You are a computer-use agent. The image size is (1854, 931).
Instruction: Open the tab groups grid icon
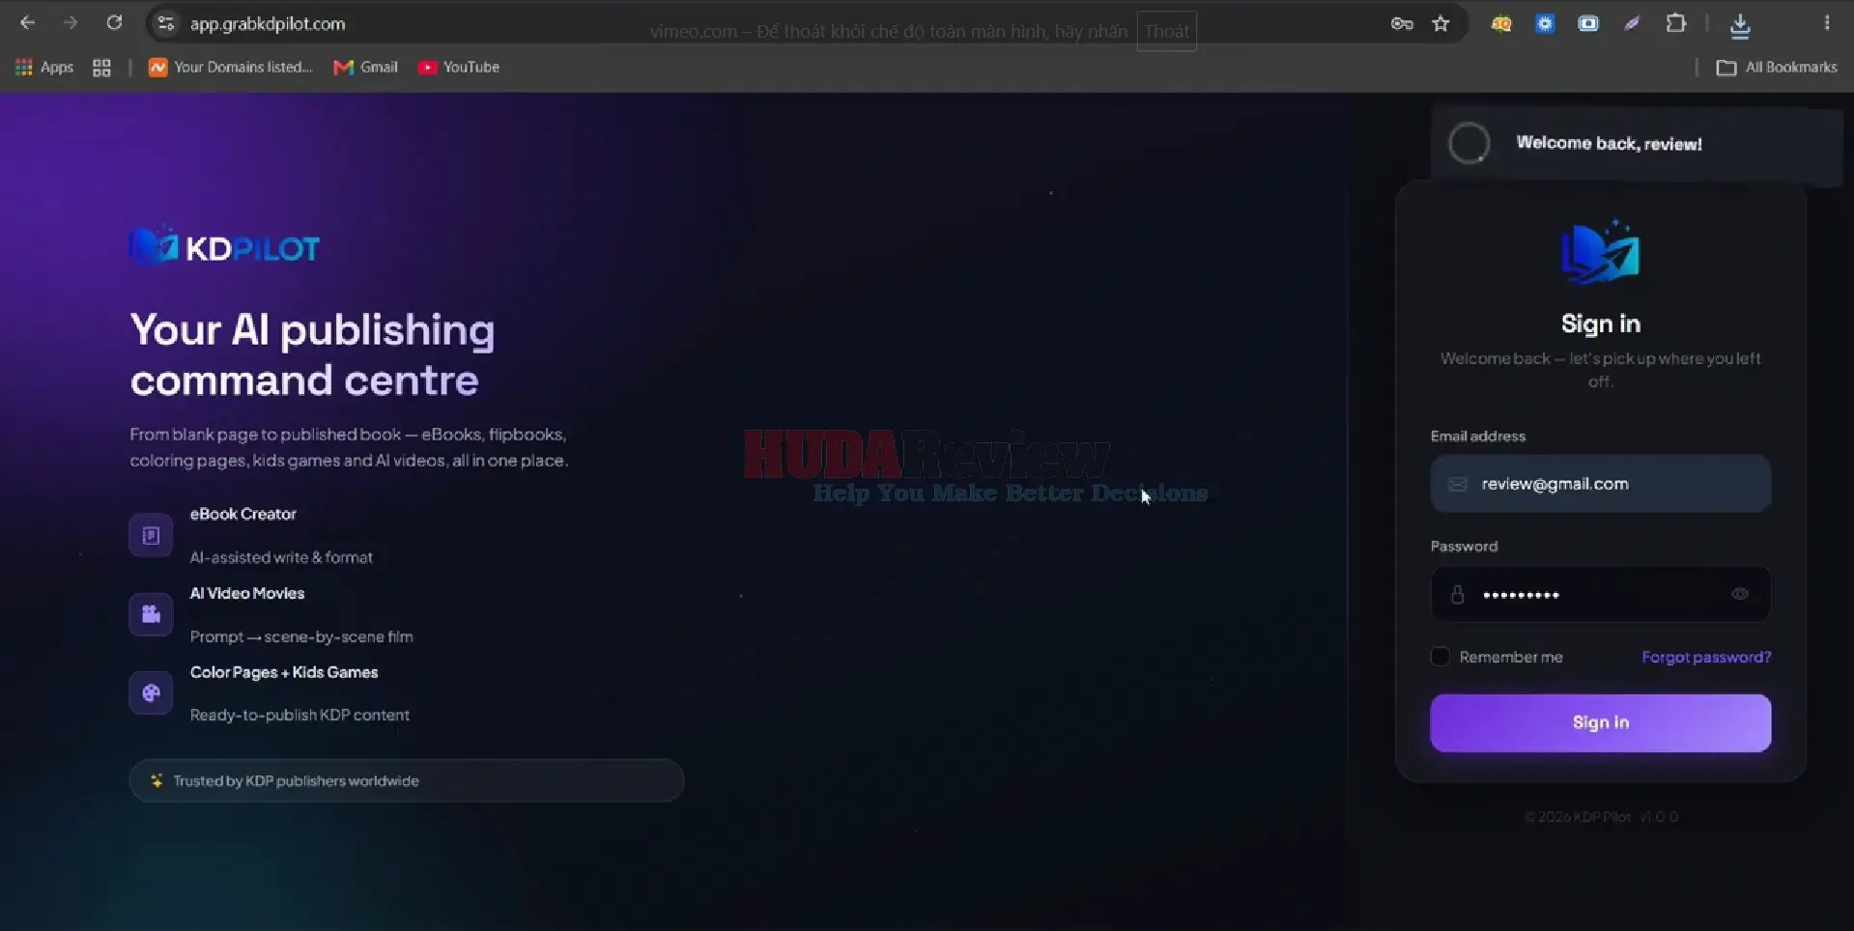(101, 67)
